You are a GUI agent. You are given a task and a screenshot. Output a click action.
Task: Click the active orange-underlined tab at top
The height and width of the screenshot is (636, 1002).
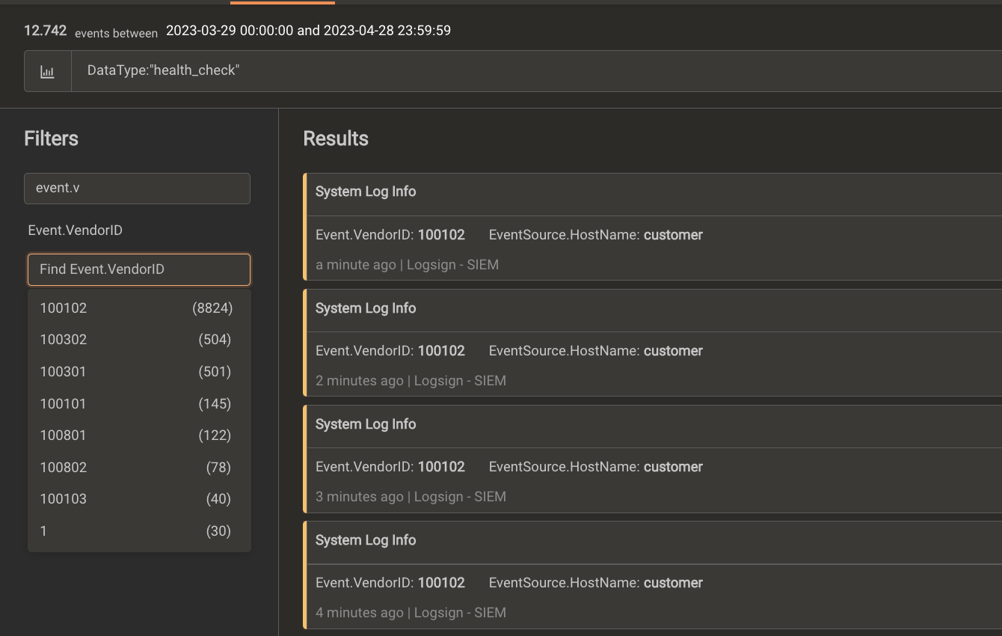coord(283,2)
